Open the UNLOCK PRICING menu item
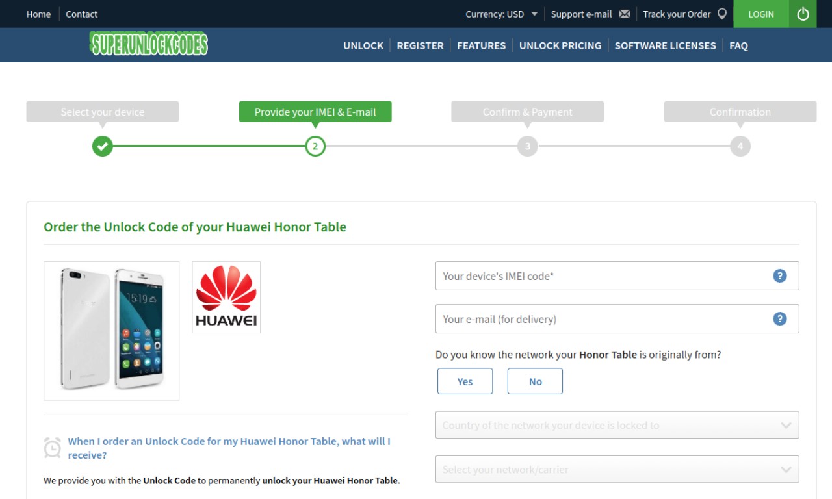The image size is (832, 499). [x=560, y=45]
